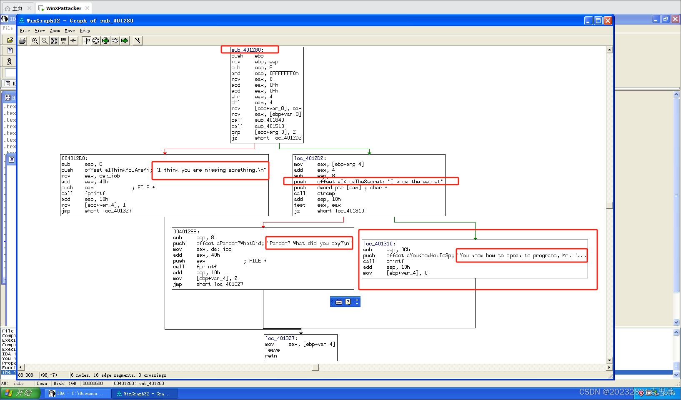Select WinGraph32 taskbar button
This screenshot has width=681, height=400.
145,393
